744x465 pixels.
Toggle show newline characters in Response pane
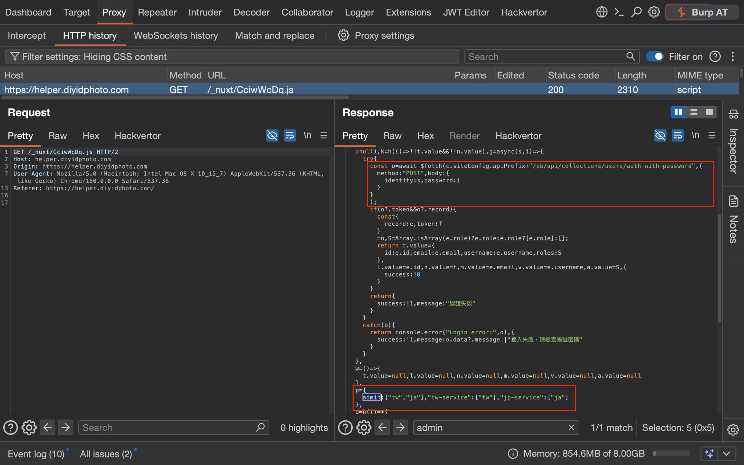(x=695, y=136)
